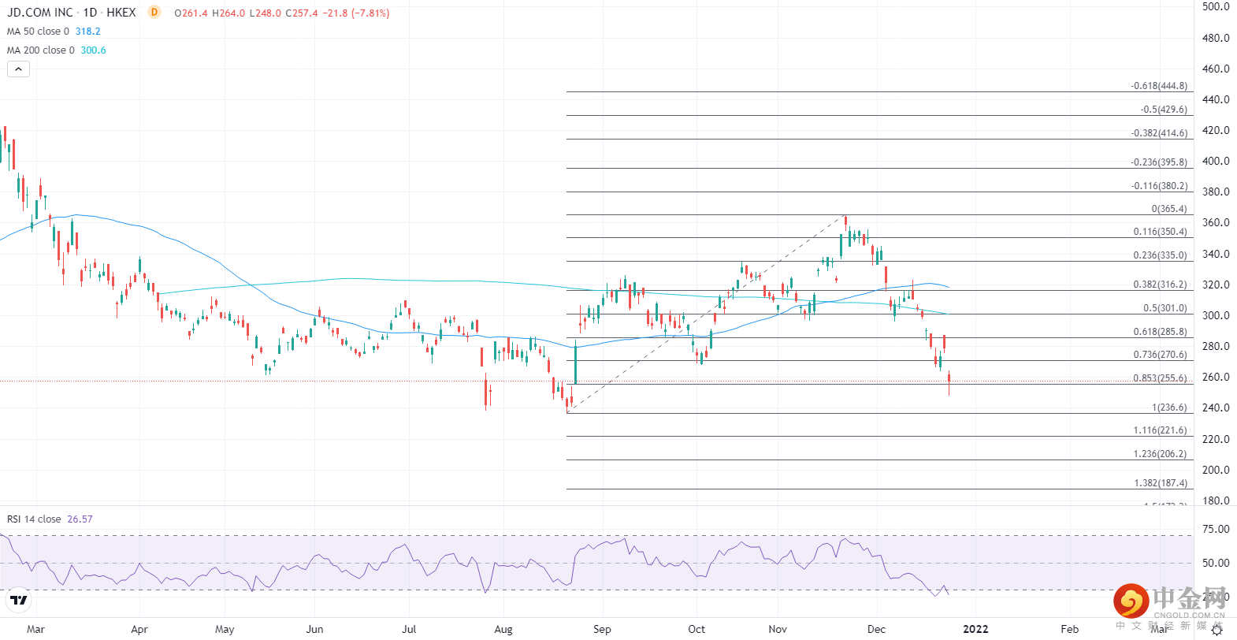Image resolution: width=1237 pixels, height=640 pixels.
Task: Click the 50.00 RSI axis label
Action: 1217,563
